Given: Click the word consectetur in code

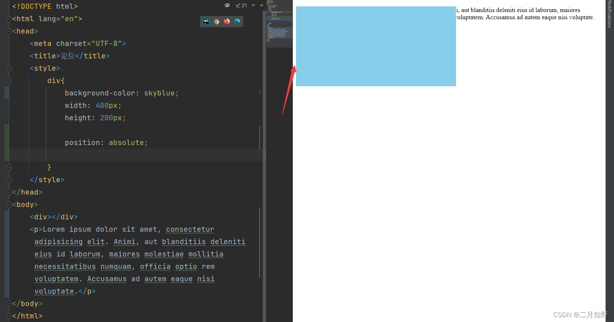Looking at the screenshot, I should (190, 229).
